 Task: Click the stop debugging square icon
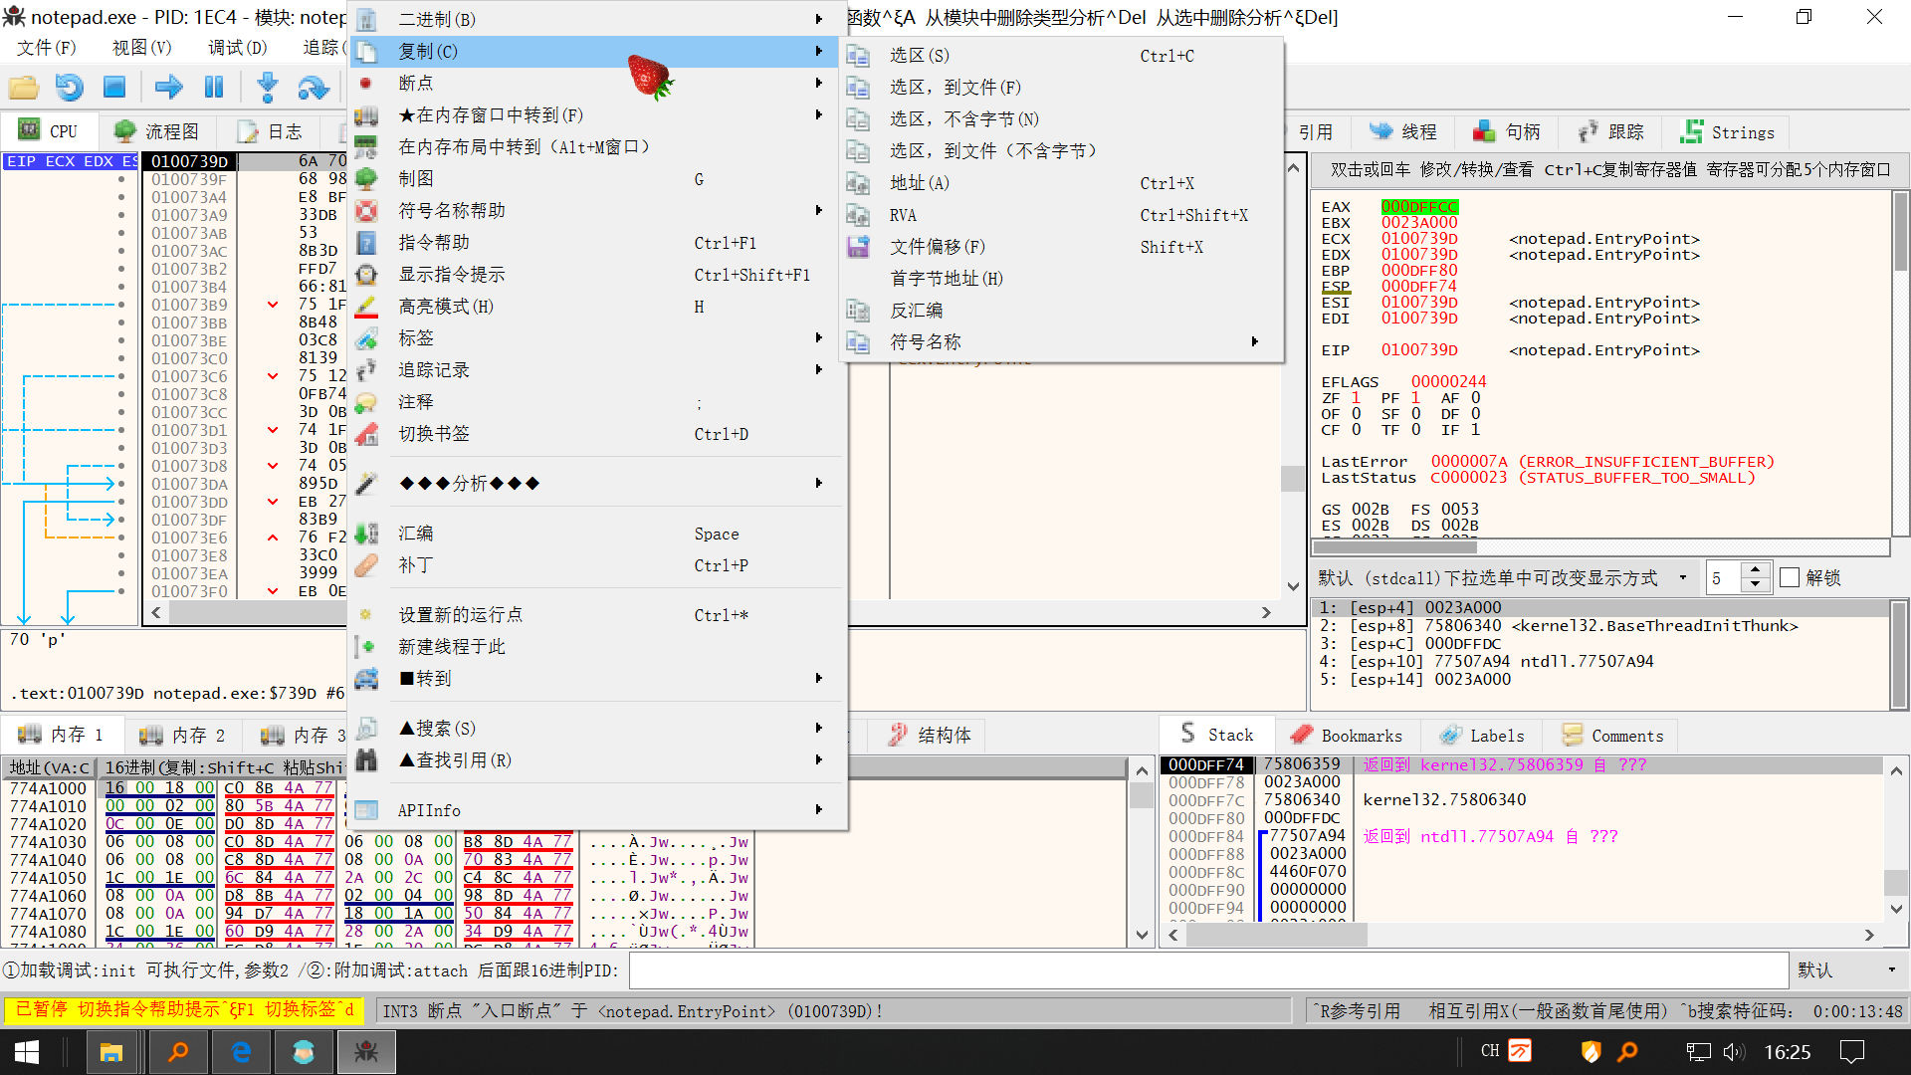[114, 88]
